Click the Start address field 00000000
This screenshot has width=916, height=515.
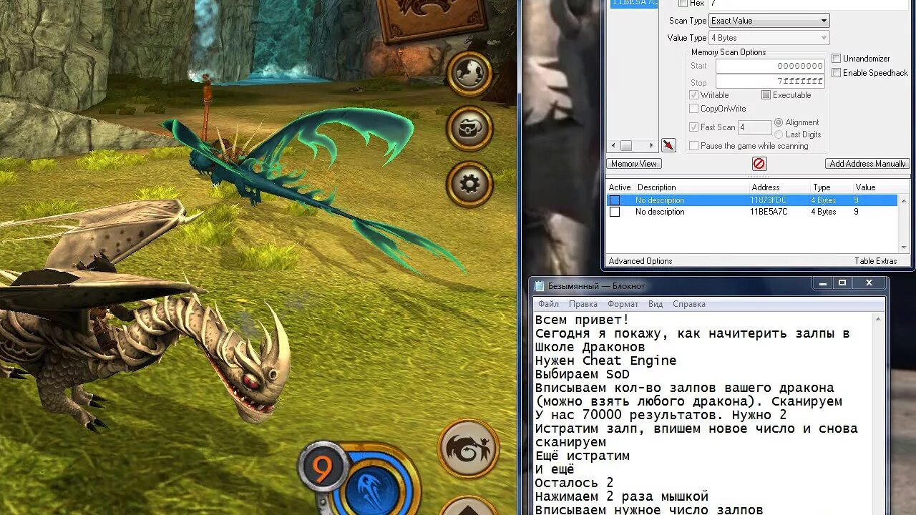click(x=771, y=66)
